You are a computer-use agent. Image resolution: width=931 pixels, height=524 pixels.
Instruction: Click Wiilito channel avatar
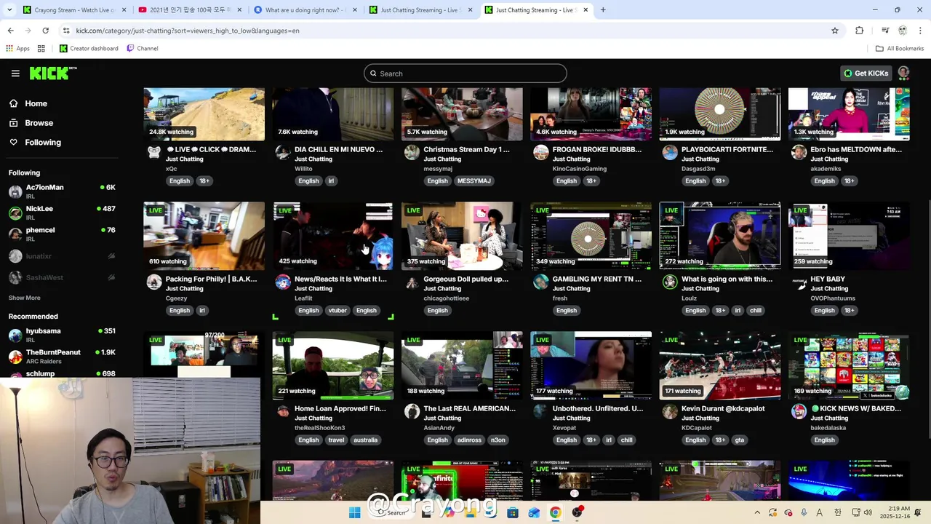tap(283, 152)
